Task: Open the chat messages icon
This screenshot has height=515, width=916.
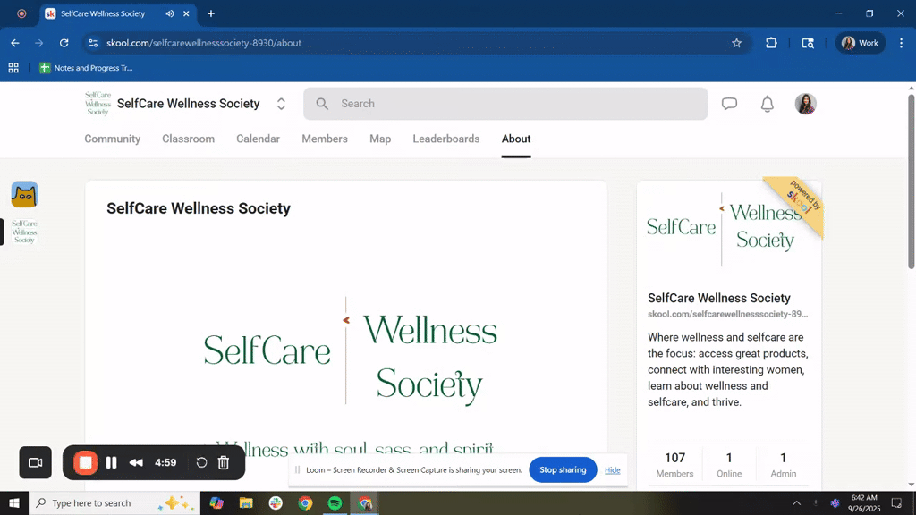Action: click(x=729, y=104)
